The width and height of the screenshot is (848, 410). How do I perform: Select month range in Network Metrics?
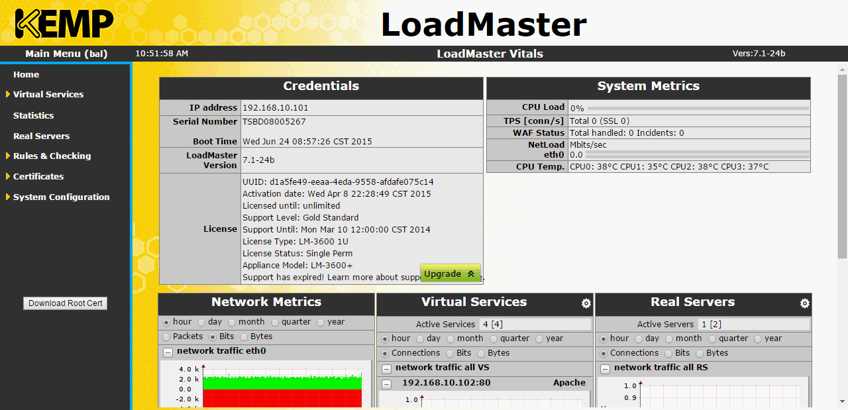coord(233,323)
